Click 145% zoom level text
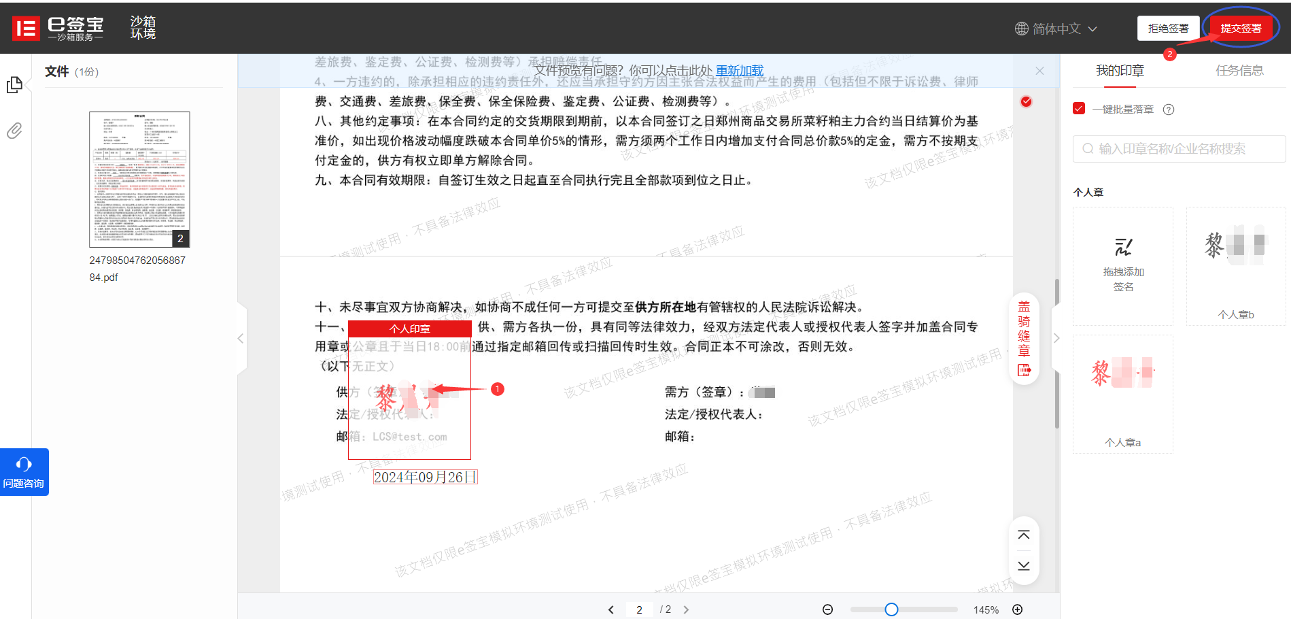This screenshot has height=619, width=1291. (x=986, y=610)
